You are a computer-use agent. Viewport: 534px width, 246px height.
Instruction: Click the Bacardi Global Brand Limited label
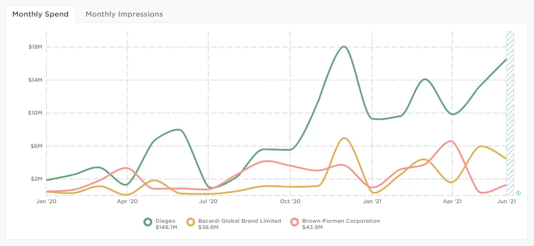239,221
